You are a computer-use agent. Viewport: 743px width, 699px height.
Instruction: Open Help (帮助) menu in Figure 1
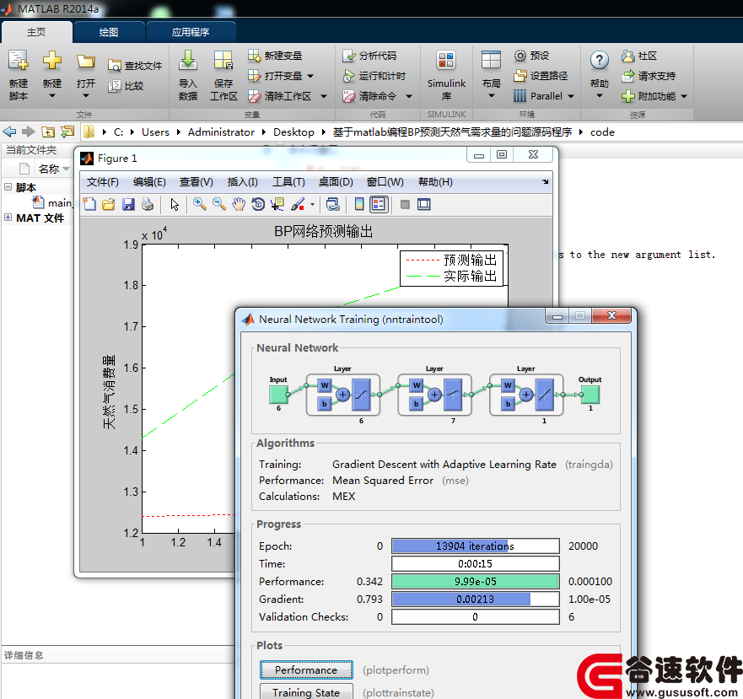pyautogui.click(x=435, y=182)
